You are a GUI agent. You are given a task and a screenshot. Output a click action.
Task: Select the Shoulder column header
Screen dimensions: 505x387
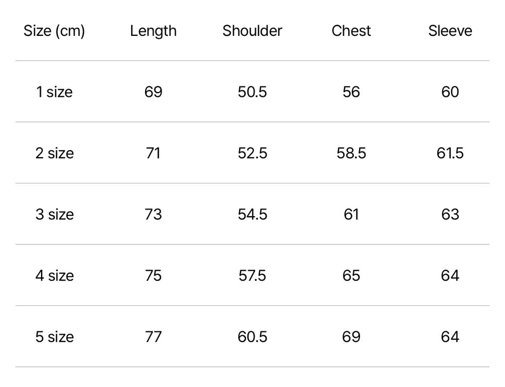(252, 31)
